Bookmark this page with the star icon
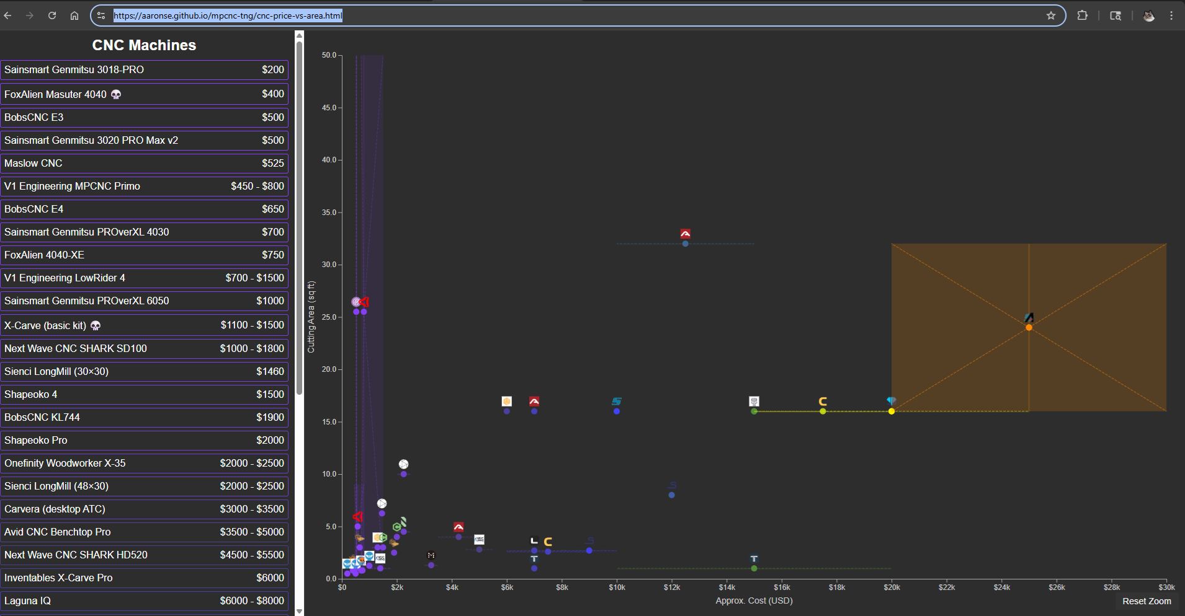This screenshot has width=1185, height=616. [1051, 15]
